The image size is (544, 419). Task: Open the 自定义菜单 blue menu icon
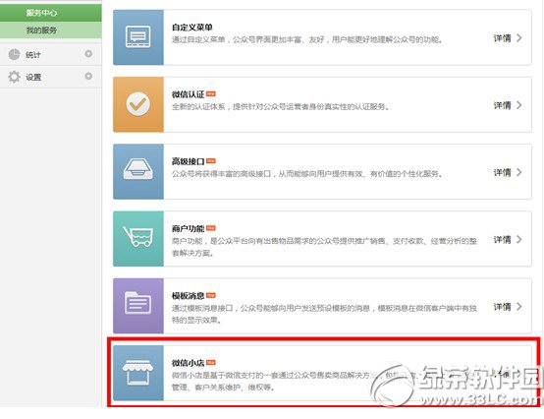pos(138,37)
